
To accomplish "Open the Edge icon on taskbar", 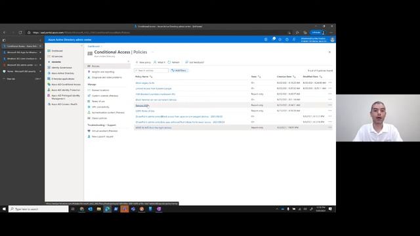I will click(x=108, y=209).
